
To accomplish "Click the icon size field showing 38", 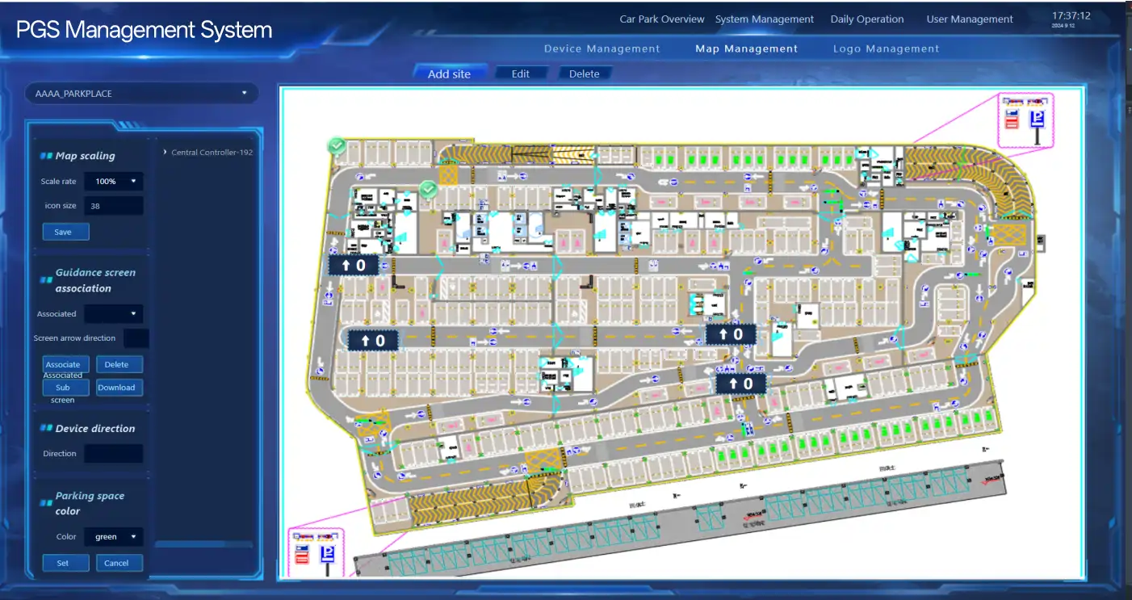I will pos(114,206).
